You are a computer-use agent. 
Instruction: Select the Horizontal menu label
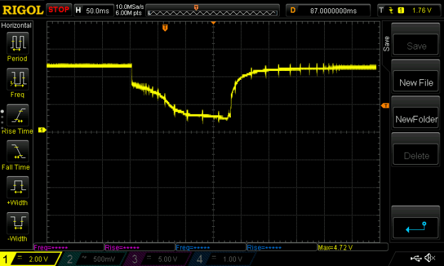pos(17,25)
